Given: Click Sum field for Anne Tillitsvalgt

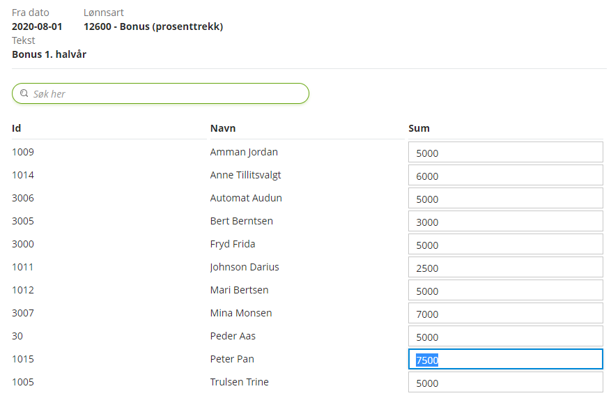Looking at the screenshot, I should click(505, 176).
